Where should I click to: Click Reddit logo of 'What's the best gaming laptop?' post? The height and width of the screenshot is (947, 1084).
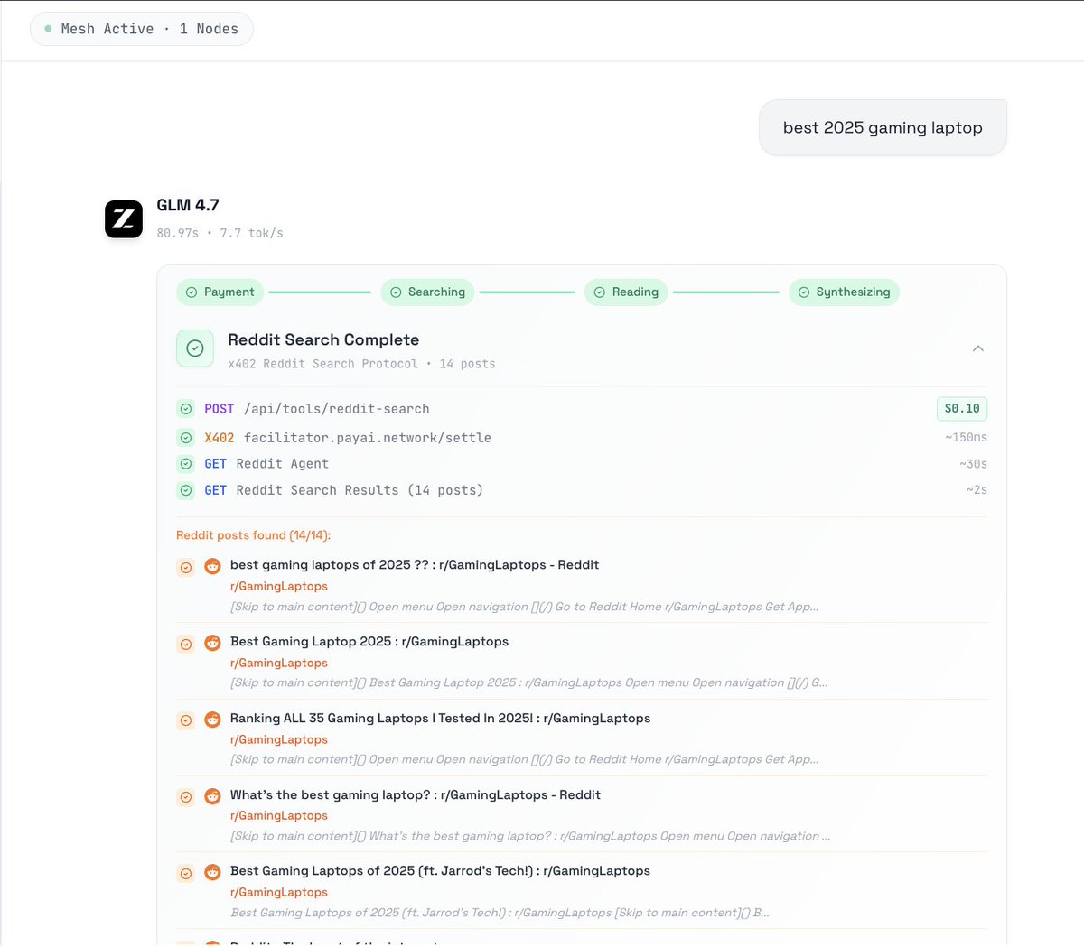[x=213, y=797]
